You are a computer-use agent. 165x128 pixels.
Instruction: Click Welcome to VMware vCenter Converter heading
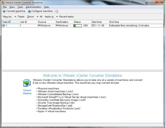82,75
